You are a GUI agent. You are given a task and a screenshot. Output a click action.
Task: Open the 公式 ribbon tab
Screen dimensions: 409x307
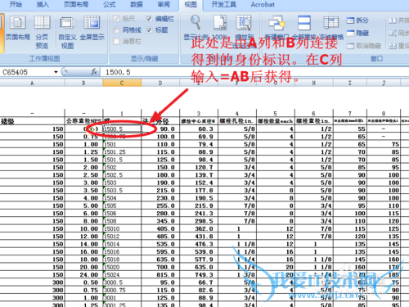[x=110, y=4]
